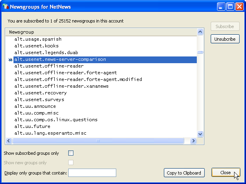The height and width of the screenshot is (184, 246).
Task: Click the NetNews title bar app icon
Action: (x=5, y=7)
